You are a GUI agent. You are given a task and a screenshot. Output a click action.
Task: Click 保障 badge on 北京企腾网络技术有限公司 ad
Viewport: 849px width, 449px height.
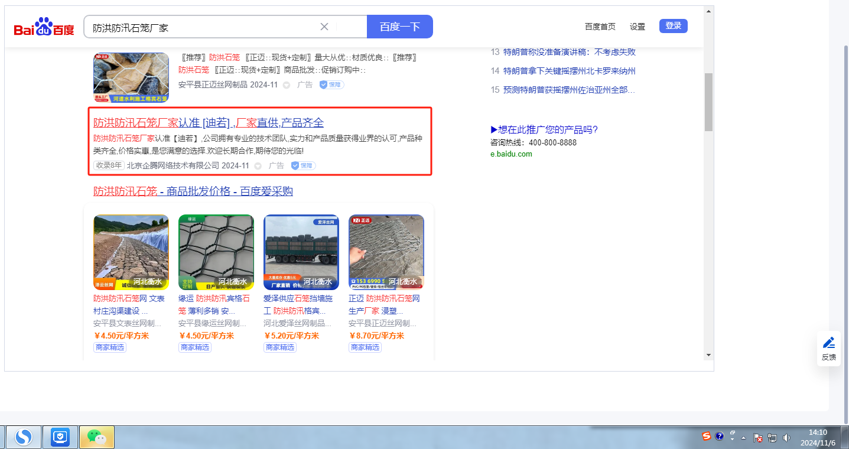click(x=303, y=165)
